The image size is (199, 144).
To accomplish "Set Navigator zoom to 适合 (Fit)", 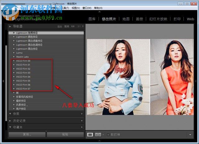I will pyautogui.click(x=60, y=27).
